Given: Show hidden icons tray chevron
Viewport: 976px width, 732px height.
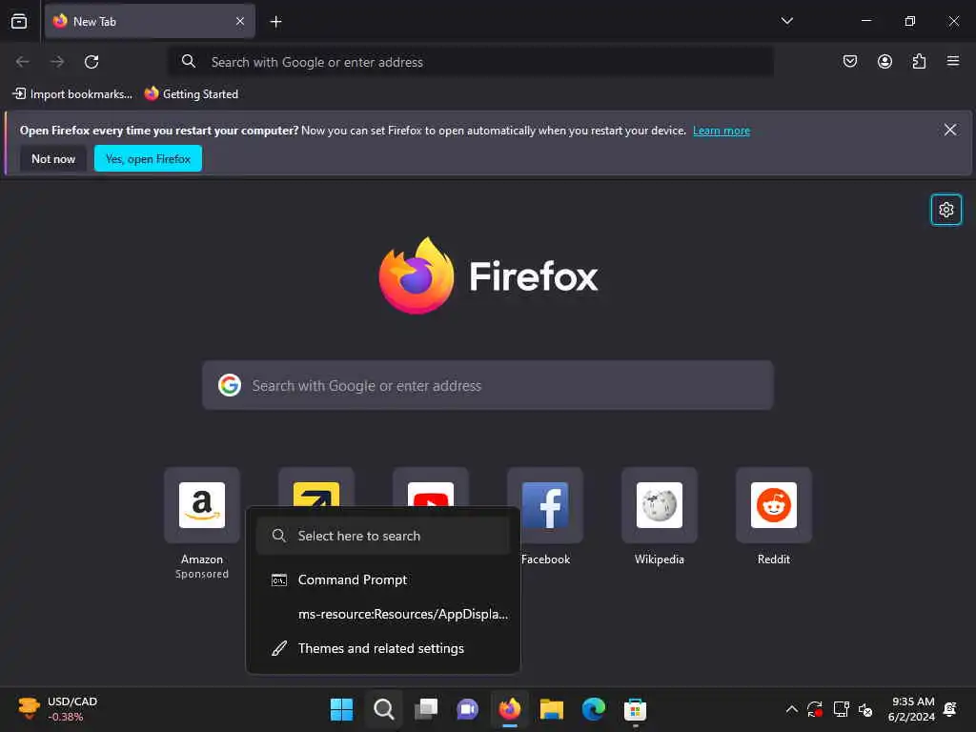Looking at the screenshot, I should (x=792, y=709).
